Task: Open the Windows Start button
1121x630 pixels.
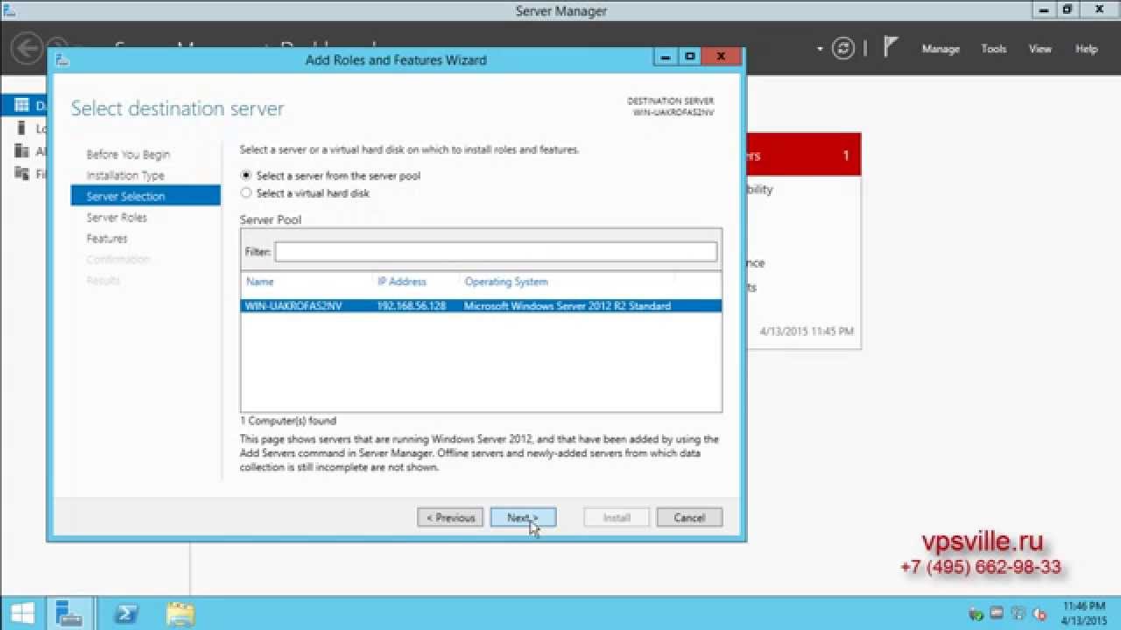Action: [x=23, y=613]
